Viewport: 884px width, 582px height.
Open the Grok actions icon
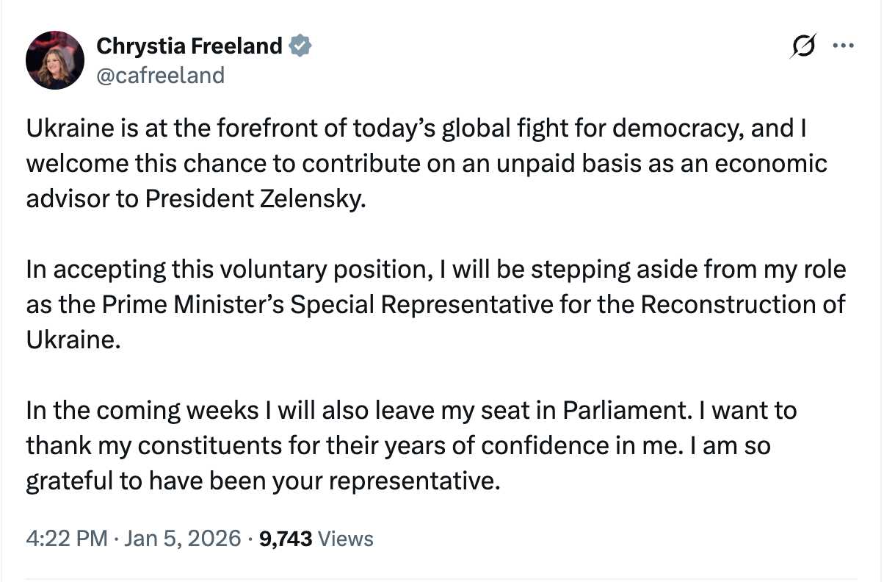[x=803, y=46]
